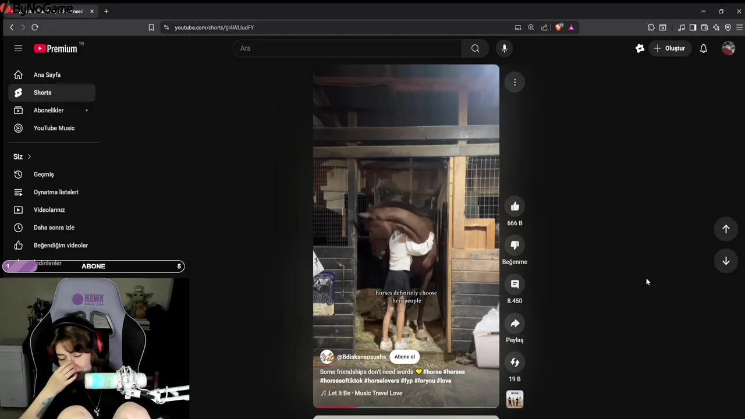Close the current YouTube tab
745x419 pixels.
click(92, 11)
